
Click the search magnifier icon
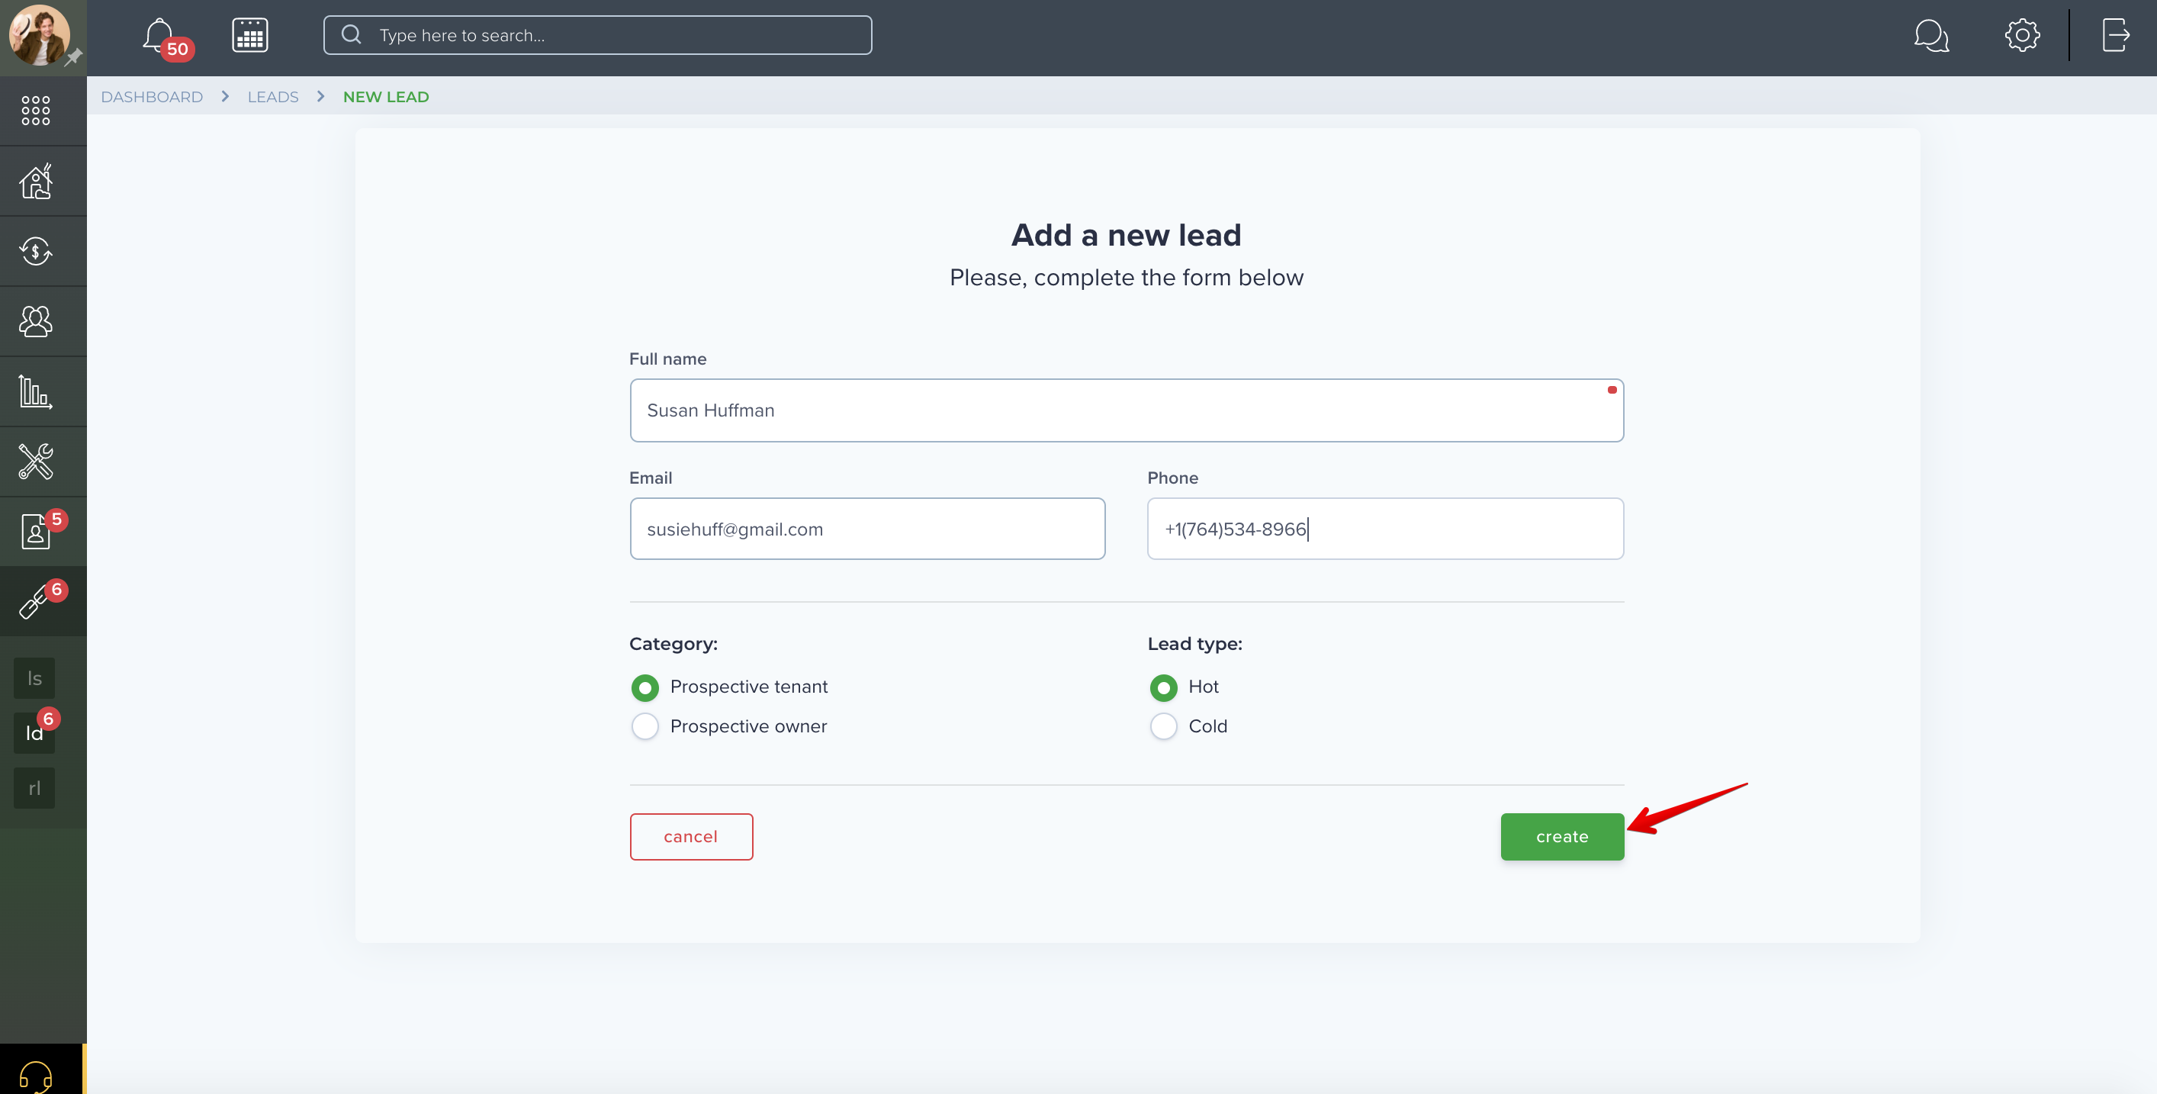[352, 35]
